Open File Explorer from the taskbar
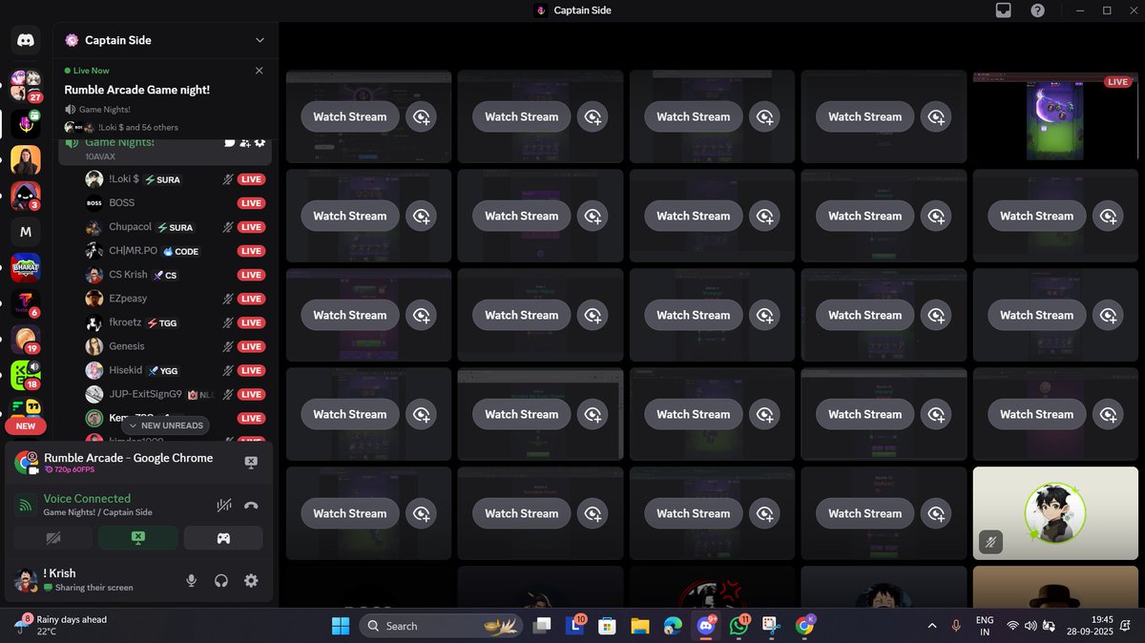The width and height of the screenshot is (1145, 643). coord(639,626)
